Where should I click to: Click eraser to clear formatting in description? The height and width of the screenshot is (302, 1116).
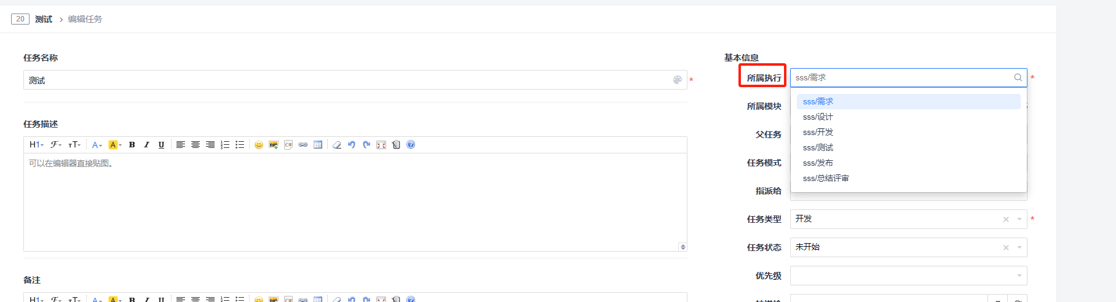coord(337,145)
